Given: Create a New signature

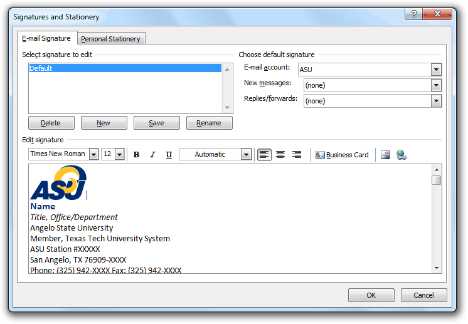Looking at the screenshot, I should tap(104, 123).
